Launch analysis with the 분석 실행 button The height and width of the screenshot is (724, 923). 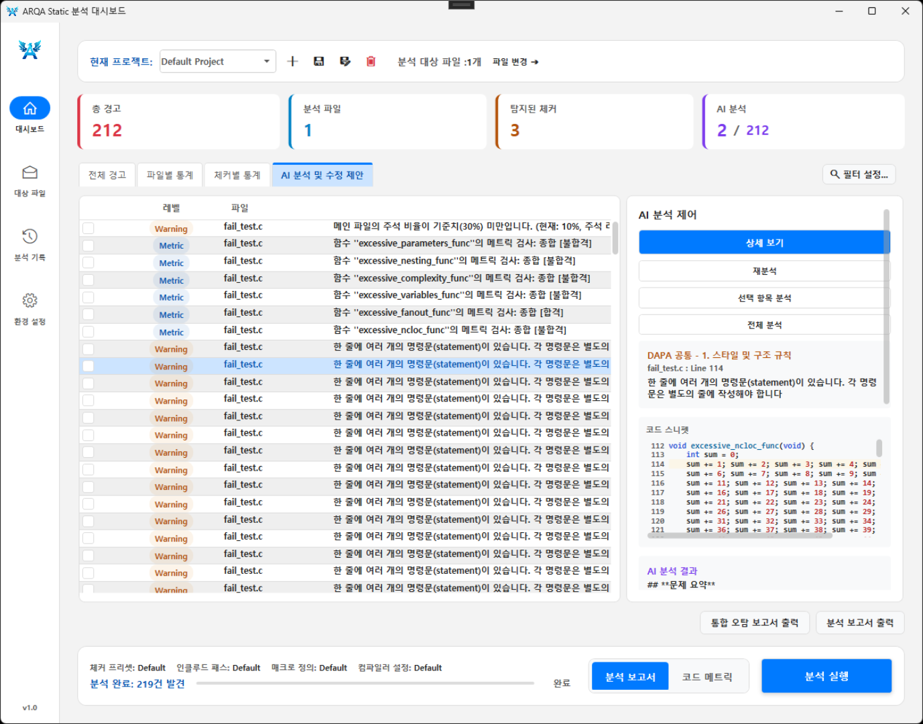tap(826, 676)
